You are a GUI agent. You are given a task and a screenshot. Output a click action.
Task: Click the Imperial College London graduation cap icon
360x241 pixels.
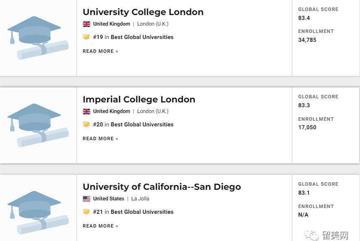pos(38,125)
